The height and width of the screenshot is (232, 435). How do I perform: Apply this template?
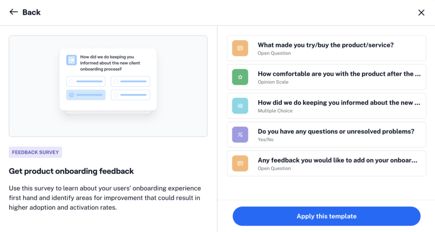(x=326, y=216)
